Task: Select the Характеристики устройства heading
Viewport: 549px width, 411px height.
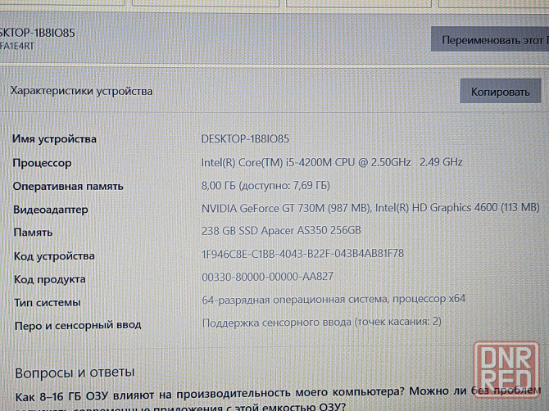Action: [81, 91]
